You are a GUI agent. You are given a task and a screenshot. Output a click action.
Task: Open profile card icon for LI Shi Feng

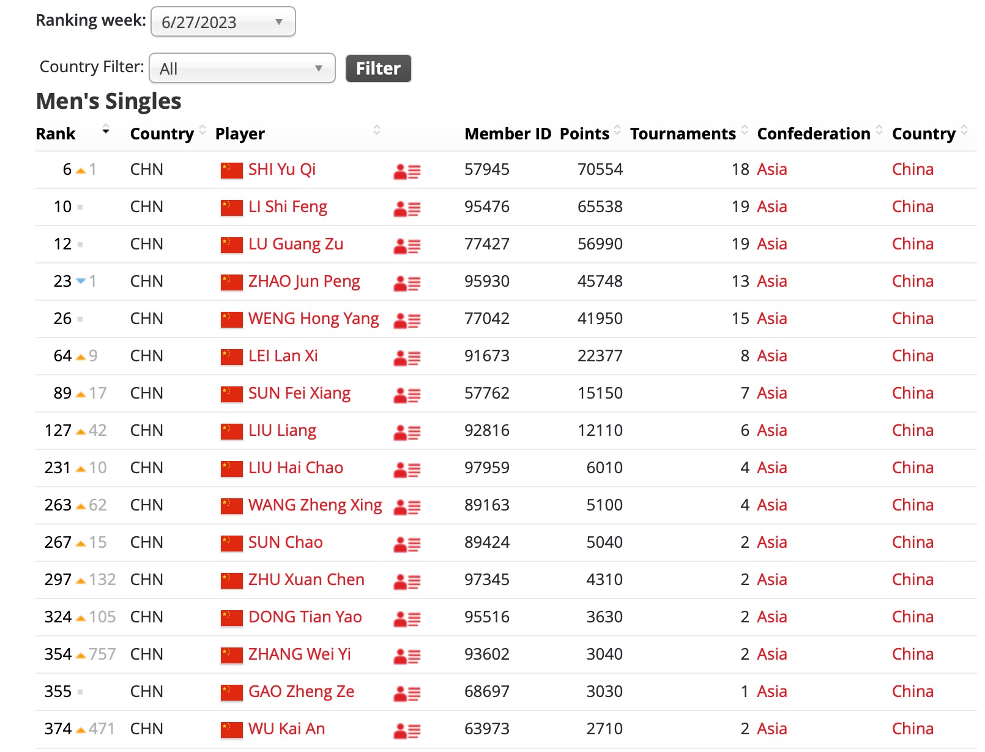click(x=407, y=208)
